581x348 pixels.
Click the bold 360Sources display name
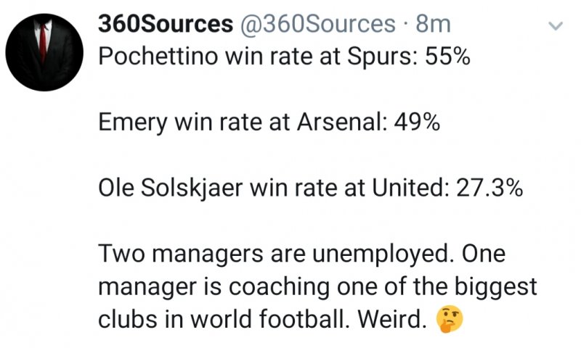point(166,25)
